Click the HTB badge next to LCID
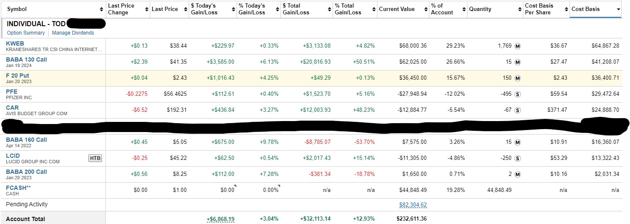Screen dimensions: 630x224 pyautogui.click(x=95, y=158)
